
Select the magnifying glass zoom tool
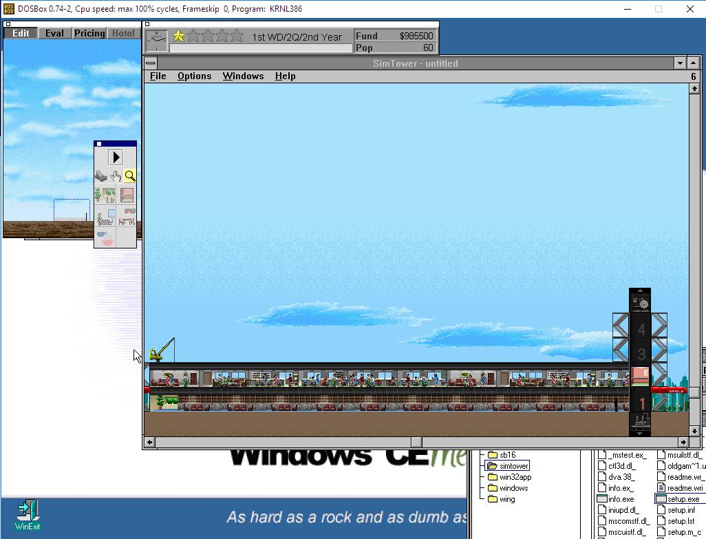pos(129,176)
